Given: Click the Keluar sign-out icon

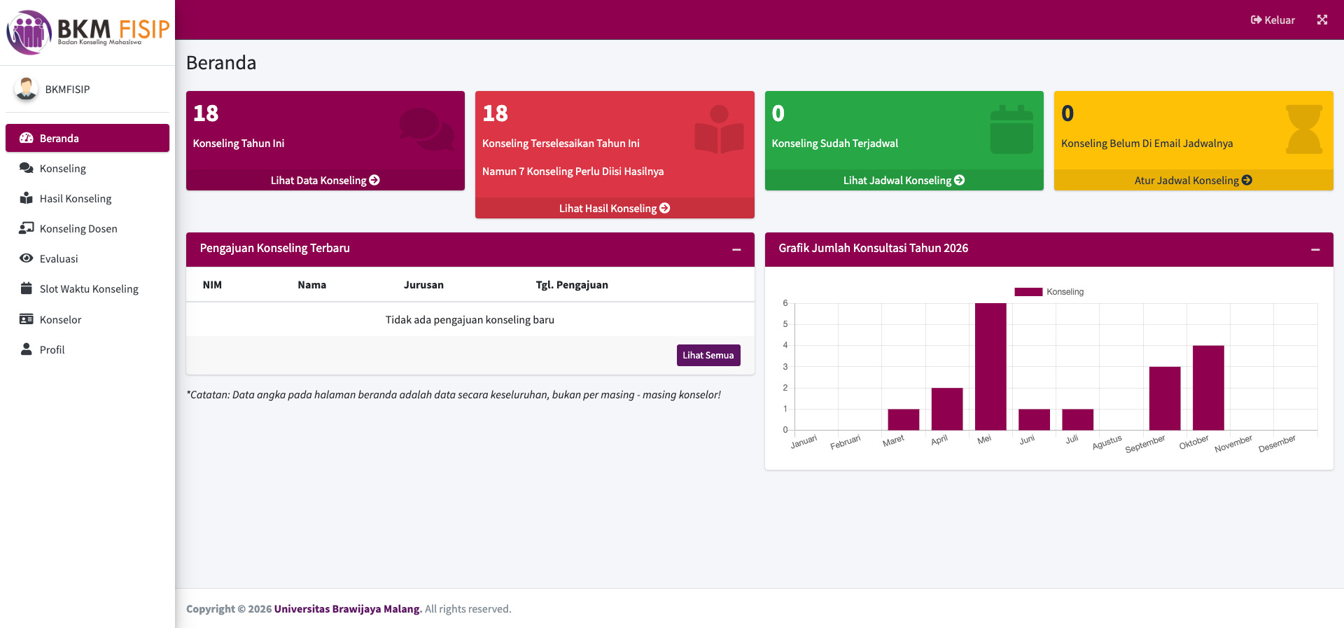Looking at the screenshot, I should [x=1256, y=20].
